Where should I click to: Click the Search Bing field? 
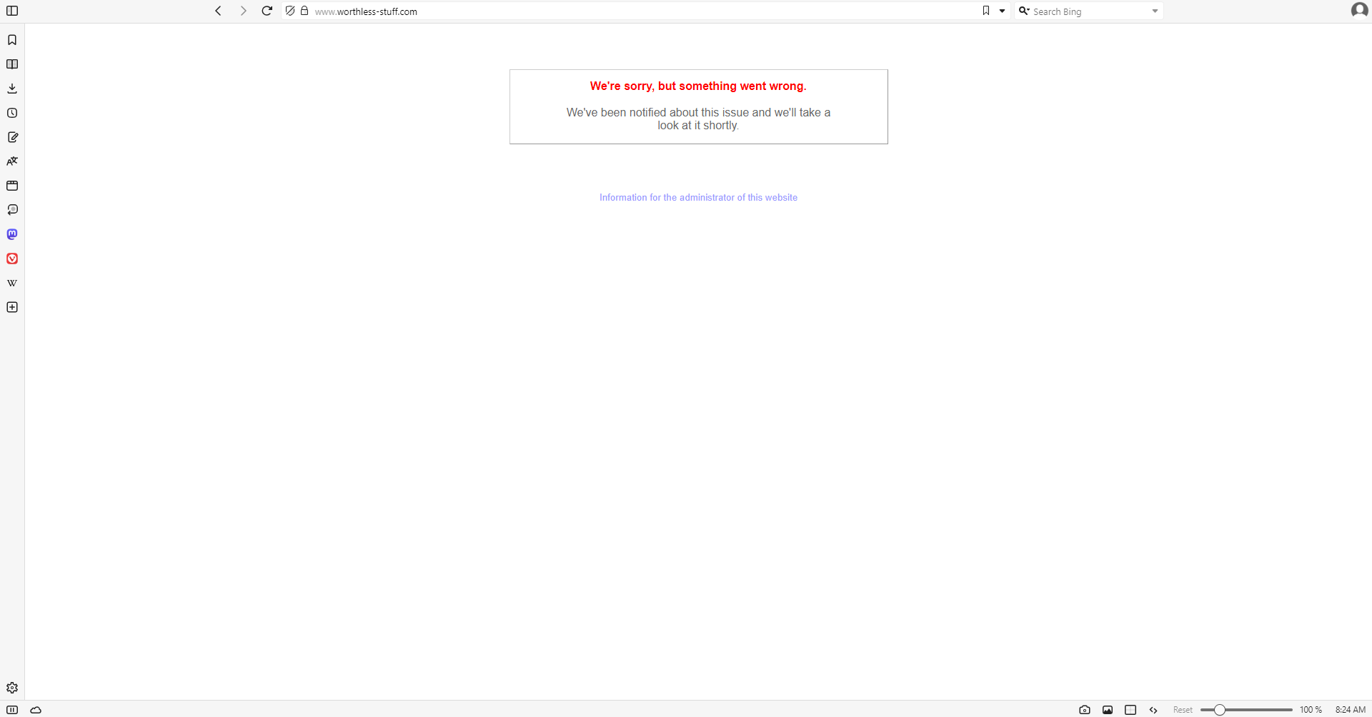coord(1090,11)
